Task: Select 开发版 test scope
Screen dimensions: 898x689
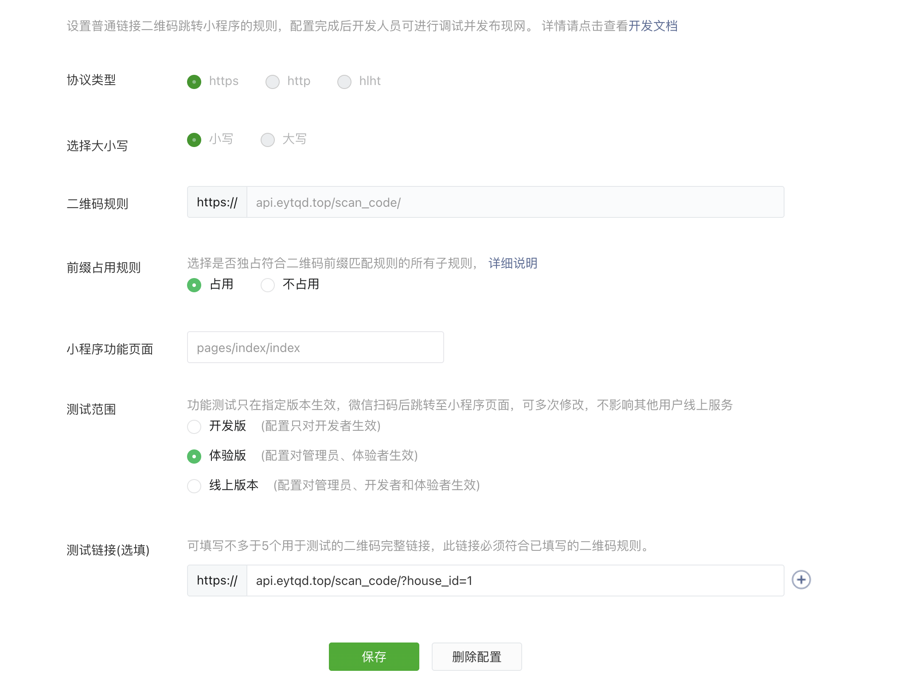Action: [194, 426]
